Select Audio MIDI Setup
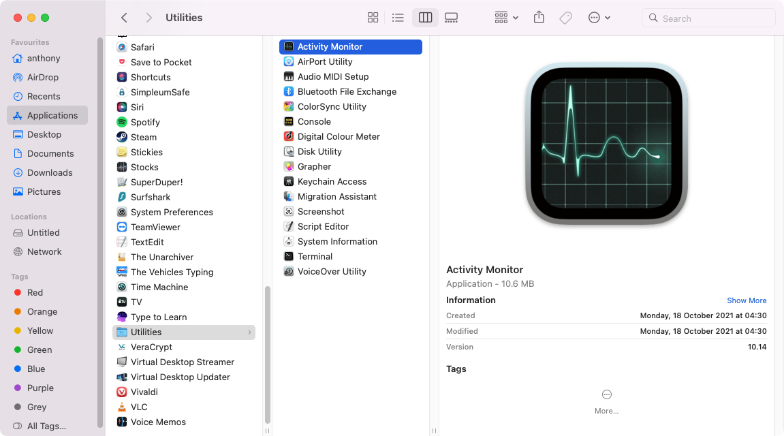This screenshot has height=436, width=784. (351, 76)
